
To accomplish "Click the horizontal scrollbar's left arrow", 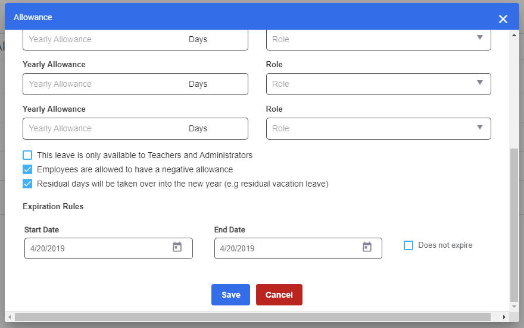I will click(x=10, y=317).
